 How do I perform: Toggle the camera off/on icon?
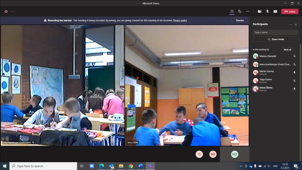(260, 12)
